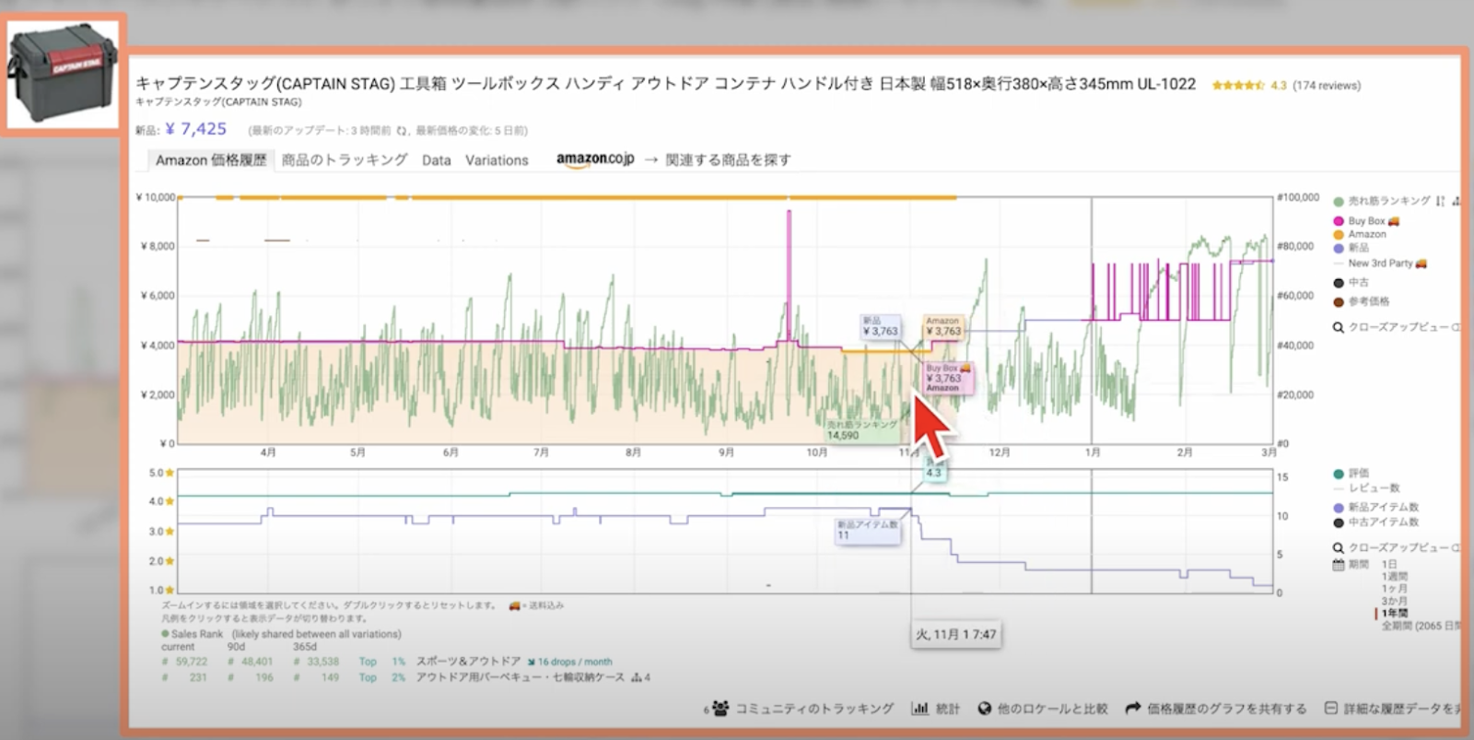
Task: Toggle the orange Amazon legend series
Action: click(x=1366, y=234)
